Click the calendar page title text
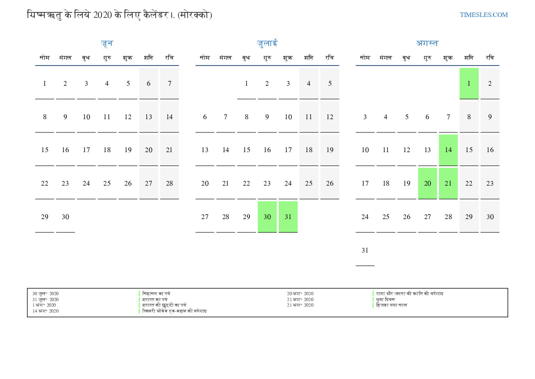Image resolution: width=535 pixels, height=379 pixels. 119,15
